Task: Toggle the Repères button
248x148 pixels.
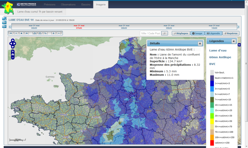Action: 231,33
